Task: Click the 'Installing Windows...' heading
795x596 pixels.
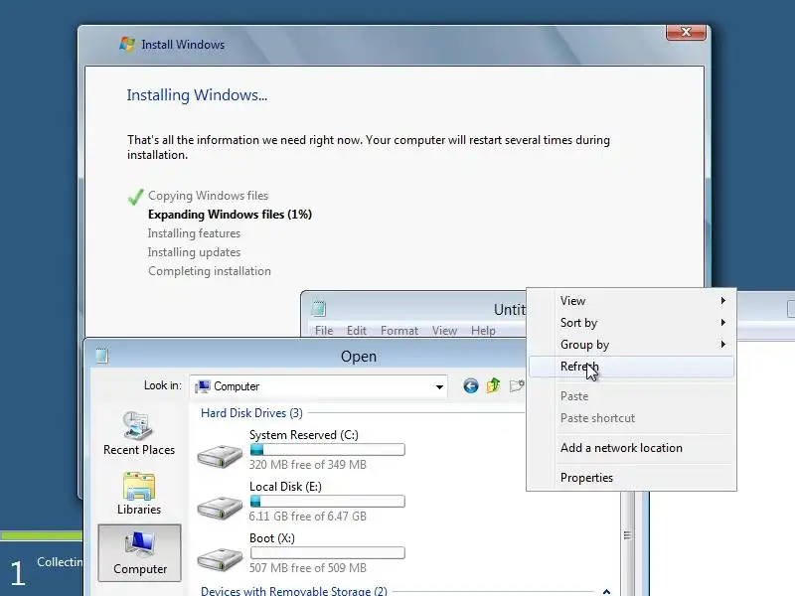Action: pyautogui.click(x=197, y=95)
